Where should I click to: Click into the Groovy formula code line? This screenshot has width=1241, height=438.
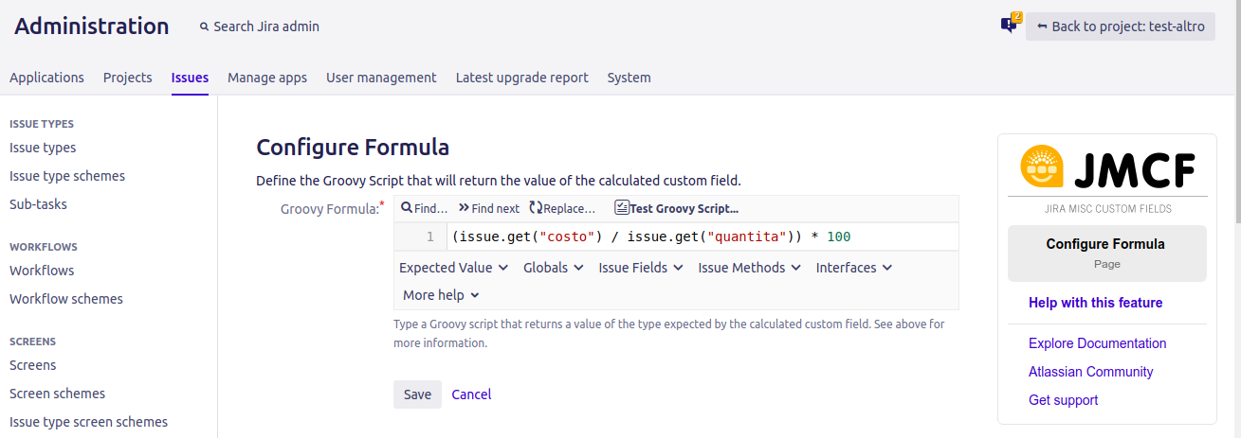tap(664, 237)
